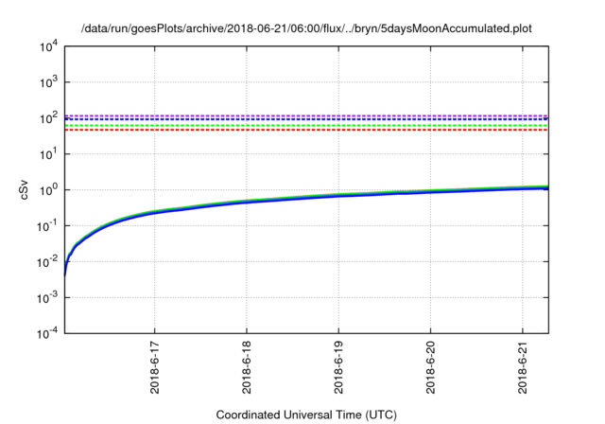The image size is (605, 424).
Task: Click the 2018-6-19 date label
Action: [338, 367]
